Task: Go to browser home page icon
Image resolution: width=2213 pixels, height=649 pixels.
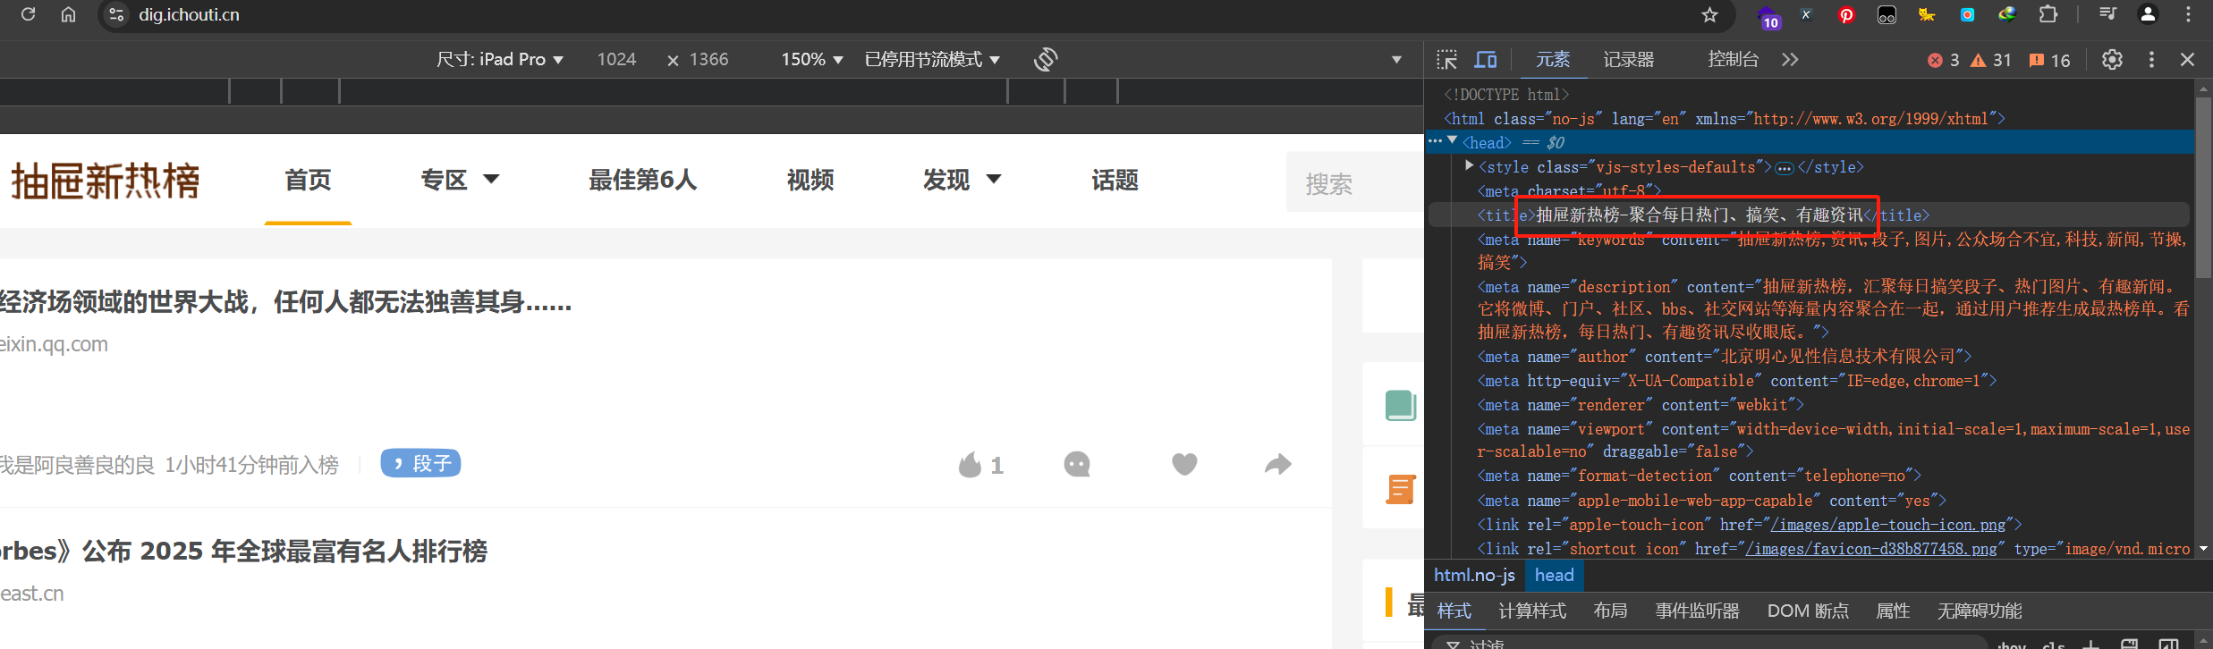Action: (x=68, y=14)
